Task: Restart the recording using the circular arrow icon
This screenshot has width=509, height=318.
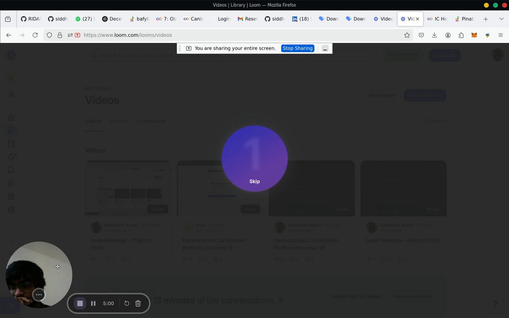Action: [x=126, y=303]
